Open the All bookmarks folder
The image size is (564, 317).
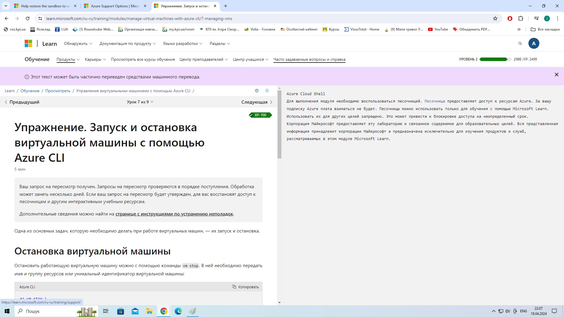pyautogui.click(x=545, y=29)
